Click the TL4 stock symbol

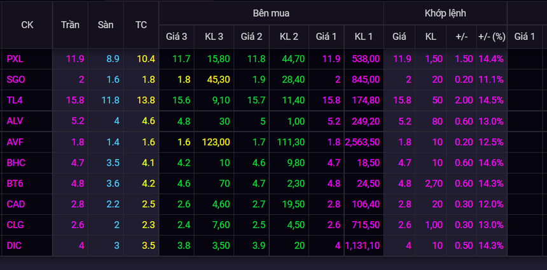(x=15, y=100)
